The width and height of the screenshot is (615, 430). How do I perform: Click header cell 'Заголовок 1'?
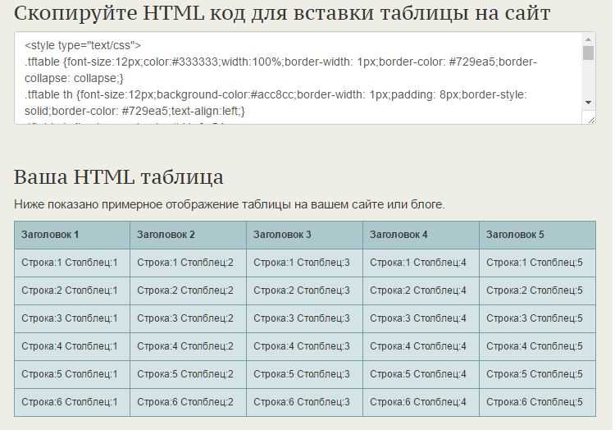pos(72,235)
